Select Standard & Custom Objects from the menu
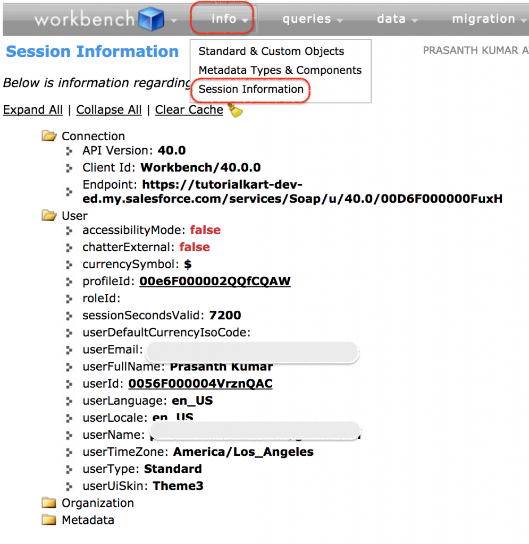 click(x=271, y=51)
